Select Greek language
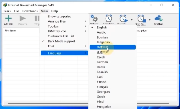 pyautogui.click(x=112, y=97)
